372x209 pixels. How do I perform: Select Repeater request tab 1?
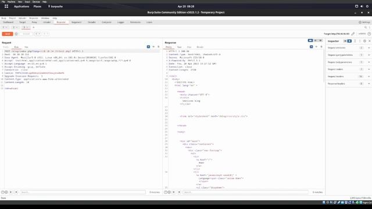5,27
